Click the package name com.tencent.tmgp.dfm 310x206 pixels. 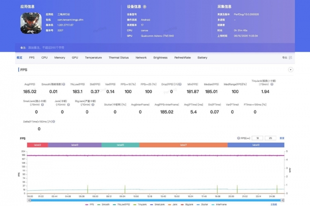[x=70, y=20]
